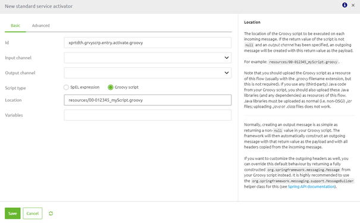Click the empty Variables input field
Viewport: 360px width, 223px height.
pyautogui.click(x=148, y=115)
